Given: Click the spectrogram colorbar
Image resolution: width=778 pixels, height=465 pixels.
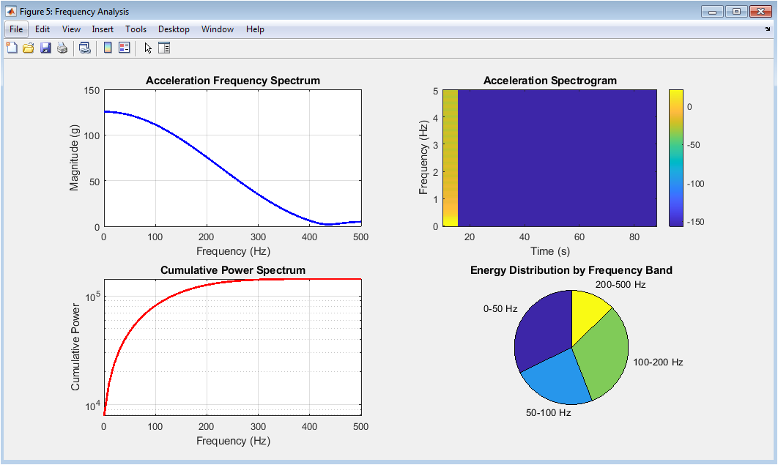Looking at the screenshot, I should click(x=675, y=158).
